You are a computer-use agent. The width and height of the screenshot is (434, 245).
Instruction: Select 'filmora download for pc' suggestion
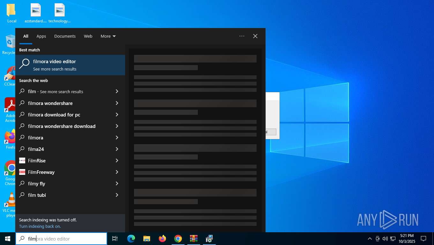(54, 115)
